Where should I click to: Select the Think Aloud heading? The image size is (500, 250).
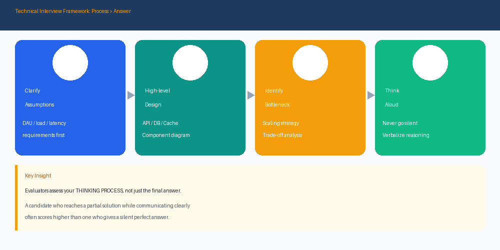pyautogui.click(x=392, y=97)
